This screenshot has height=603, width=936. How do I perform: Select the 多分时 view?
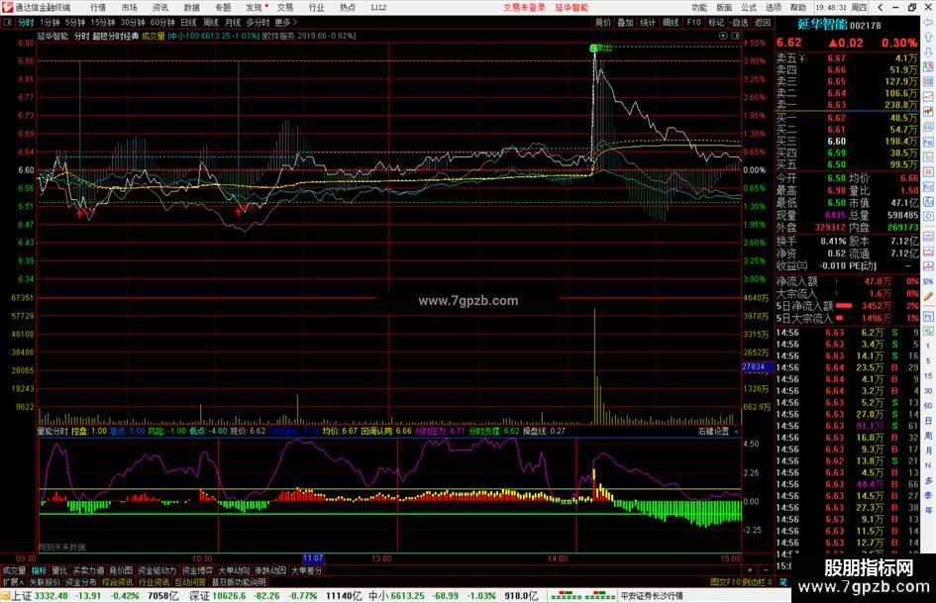[x=258, y=22]
